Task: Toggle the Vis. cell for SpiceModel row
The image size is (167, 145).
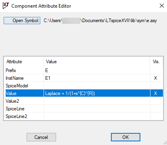Action: (157, 86)
